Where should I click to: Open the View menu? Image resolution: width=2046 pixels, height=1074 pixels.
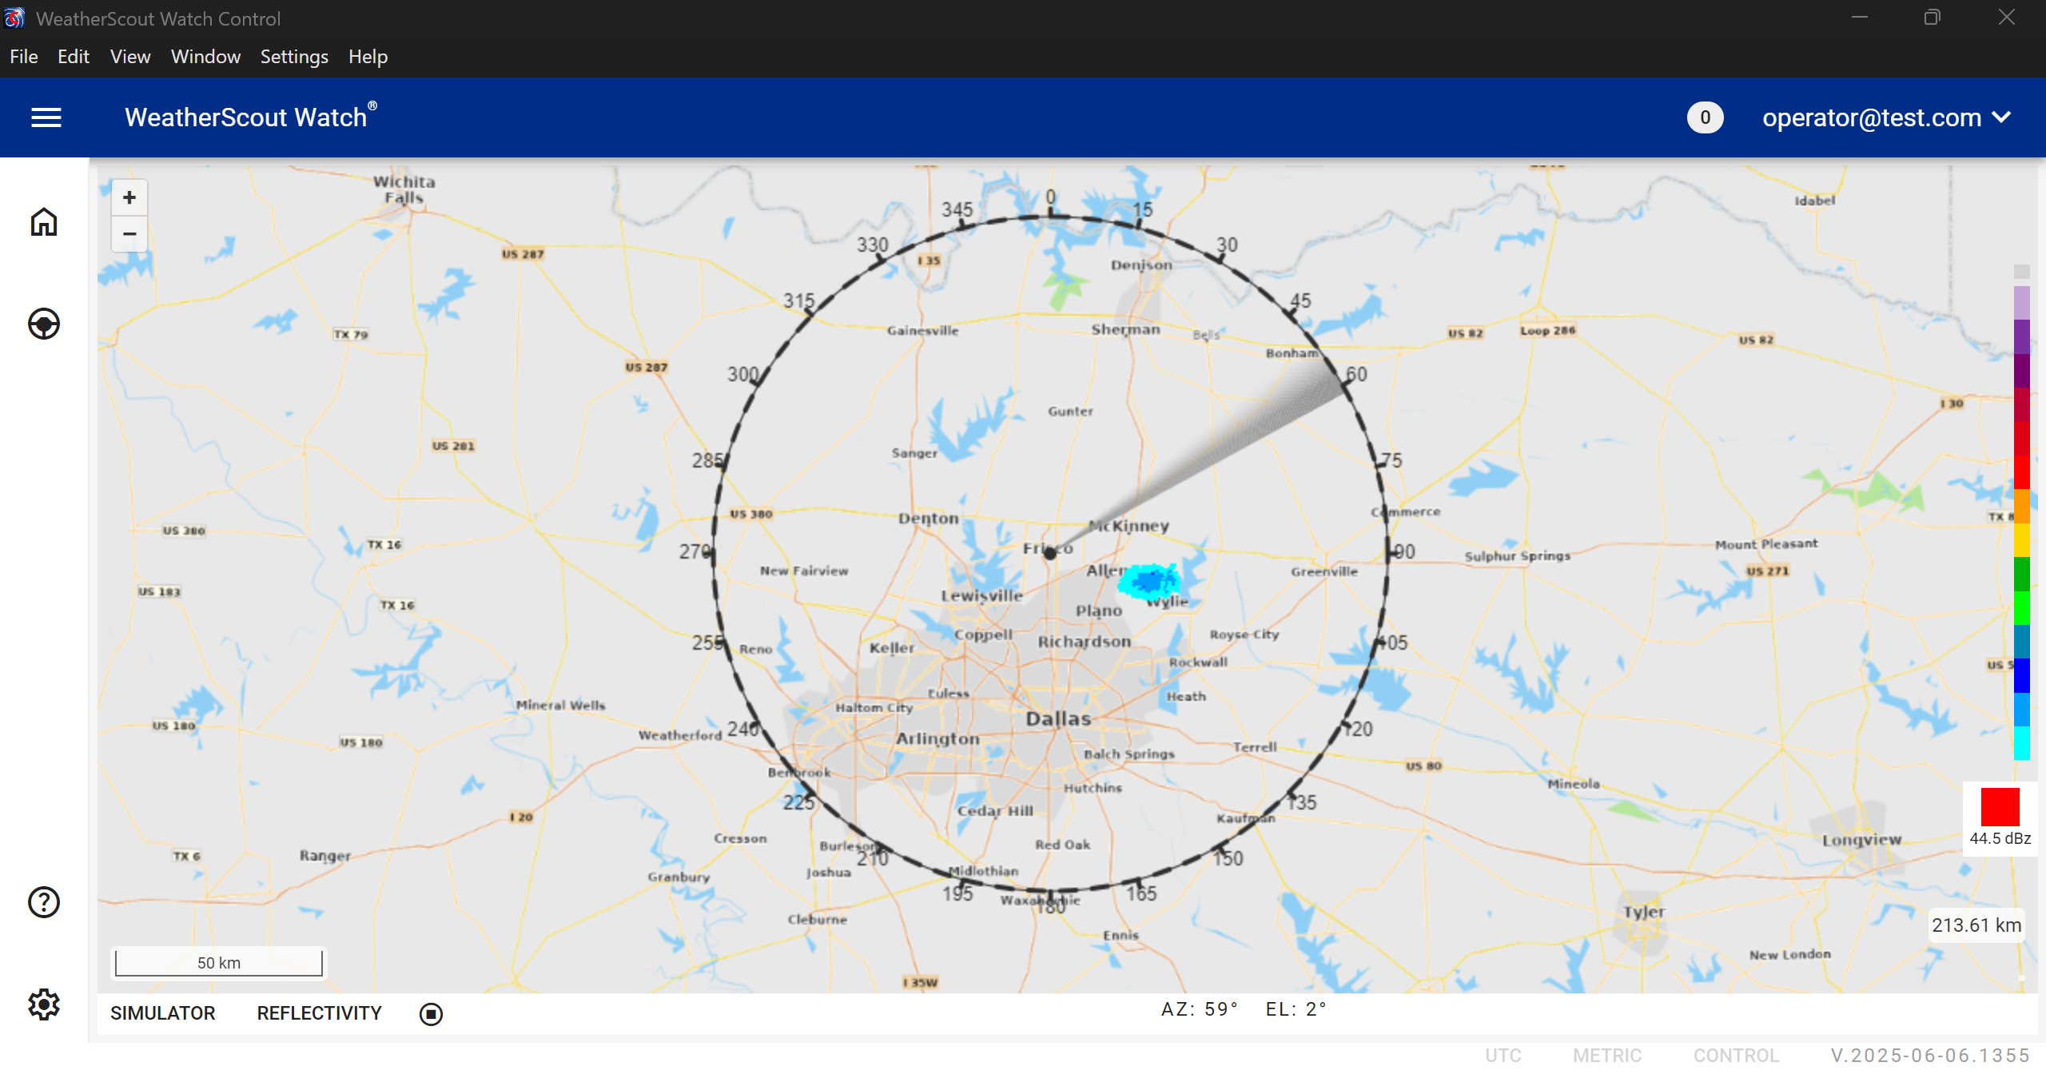coord(130,57)
